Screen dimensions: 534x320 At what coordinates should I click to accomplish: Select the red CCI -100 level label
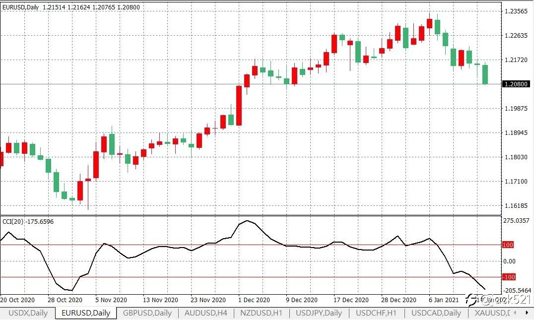[x=509, y=277]
